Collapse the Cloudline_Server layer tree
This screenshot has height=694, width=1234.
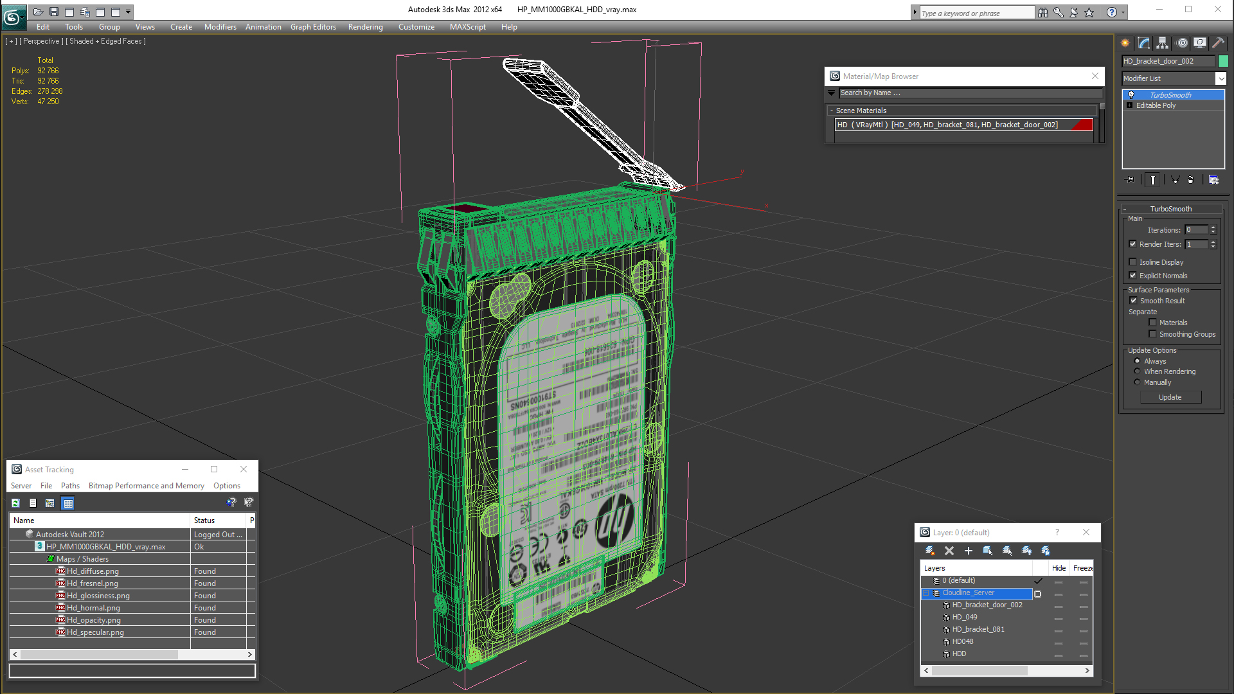(926, 593)
